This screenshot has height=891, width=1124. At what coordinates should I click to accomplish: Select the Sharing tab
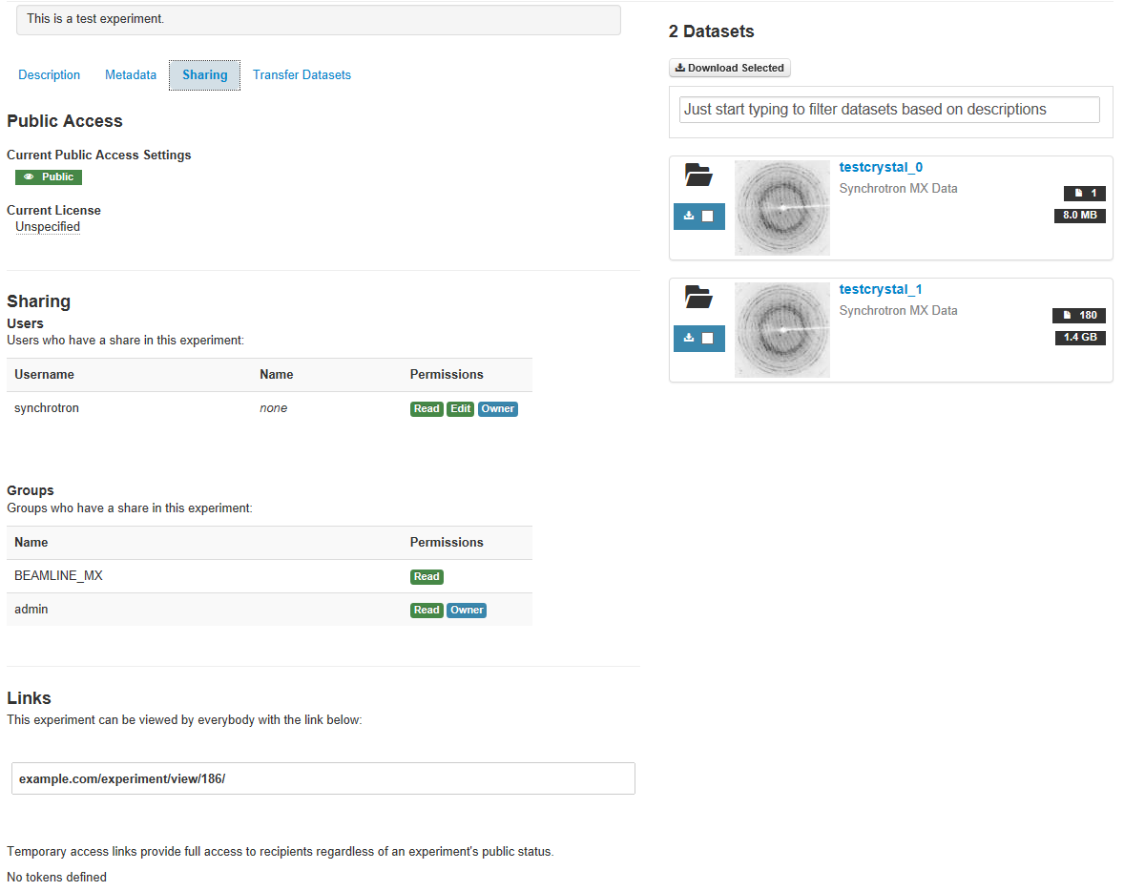point(205,75)
